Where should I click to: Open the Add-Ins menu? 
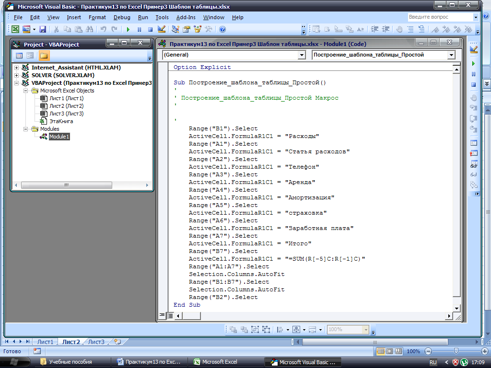[x=186, y=18]
